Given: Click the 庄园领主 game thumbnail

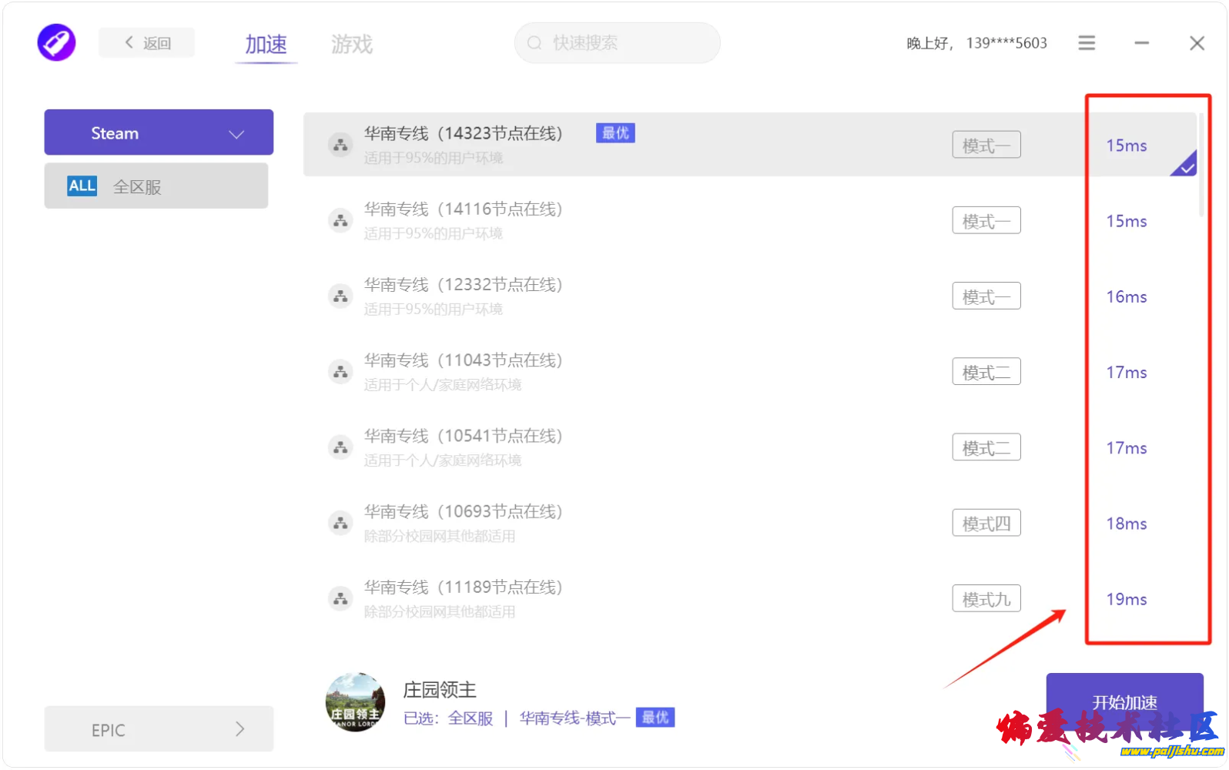Looking at the screenshot, I should pos(355,702).
